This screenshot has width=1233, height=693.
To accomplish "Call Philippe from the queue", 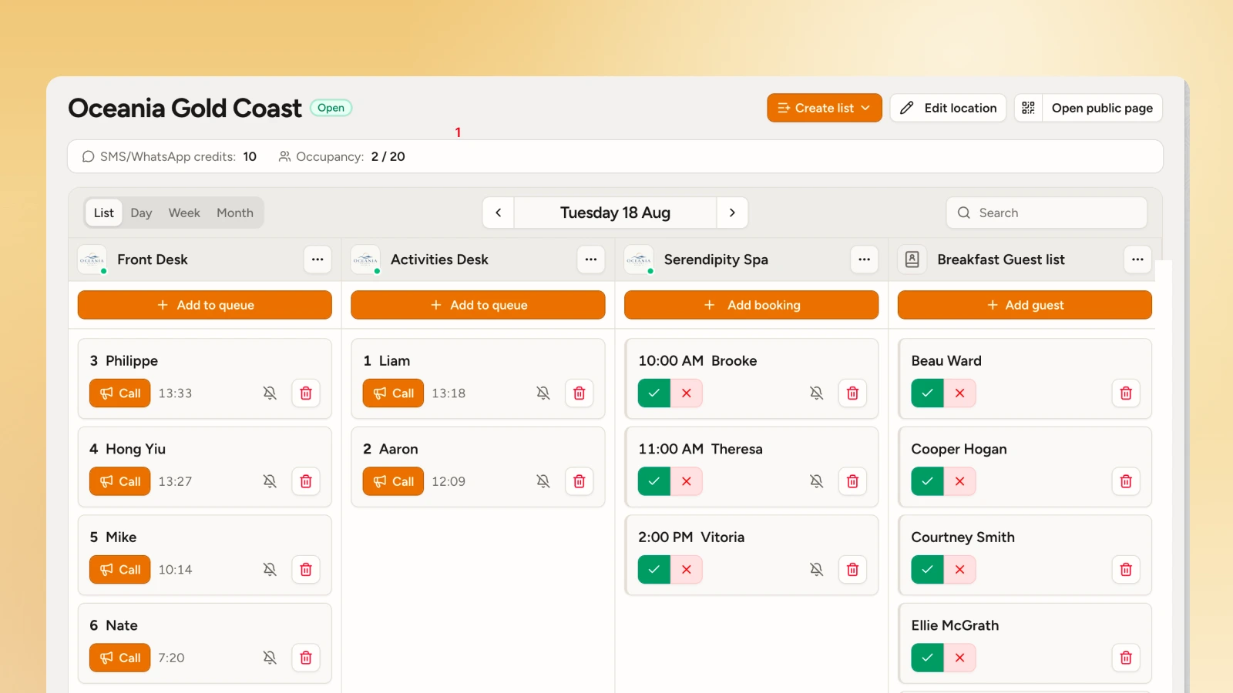I will 119,393.
